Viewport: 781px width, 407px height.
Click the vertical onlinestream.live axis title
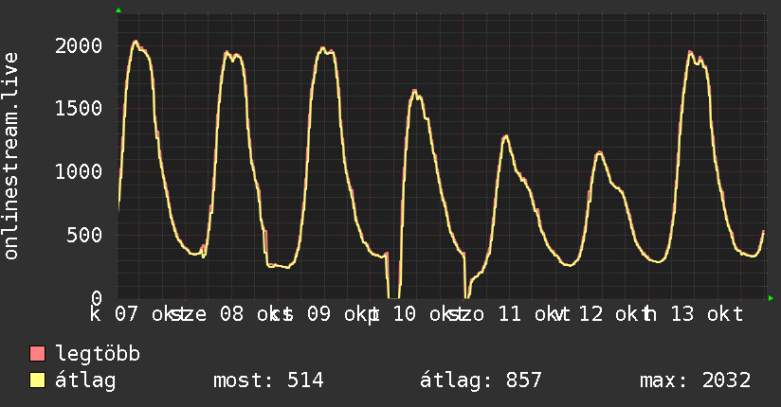coord(11,157)
